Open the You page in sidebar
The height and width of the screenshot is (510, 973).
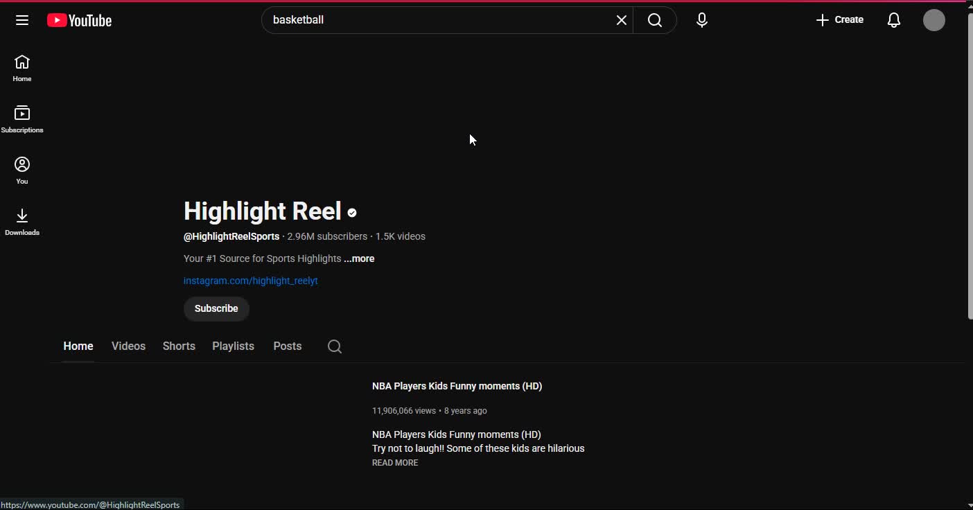22,170
